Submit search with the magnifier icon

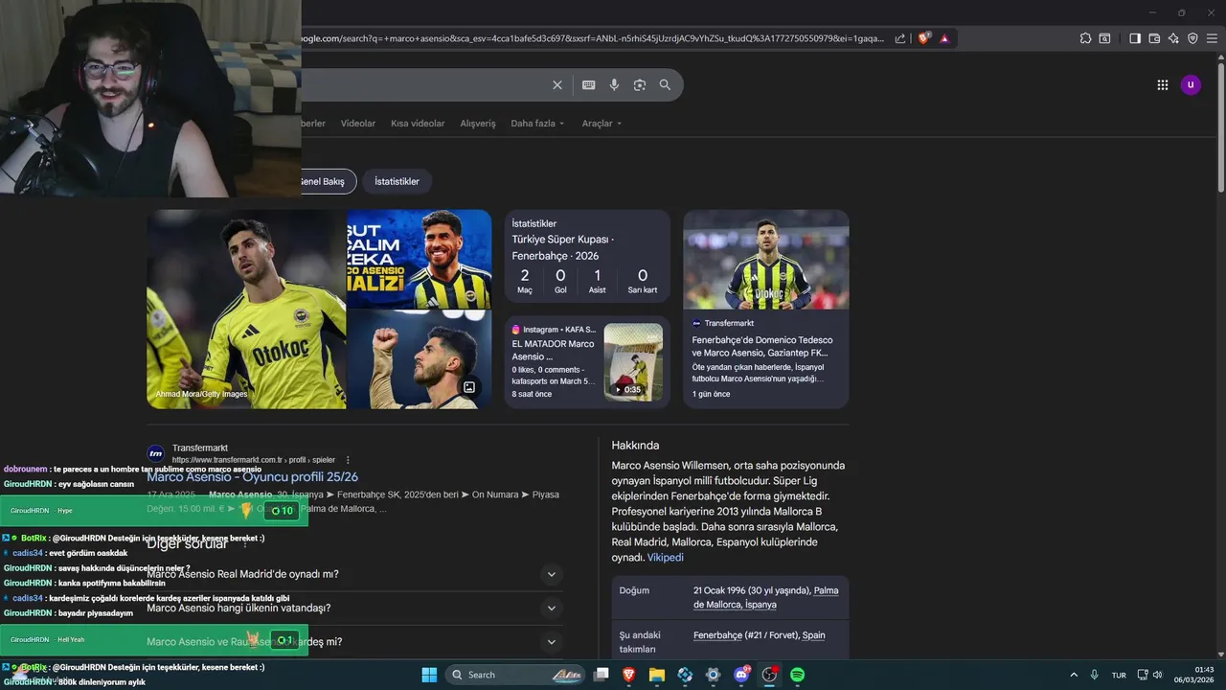pyautogui.click(x=665, y=85)
